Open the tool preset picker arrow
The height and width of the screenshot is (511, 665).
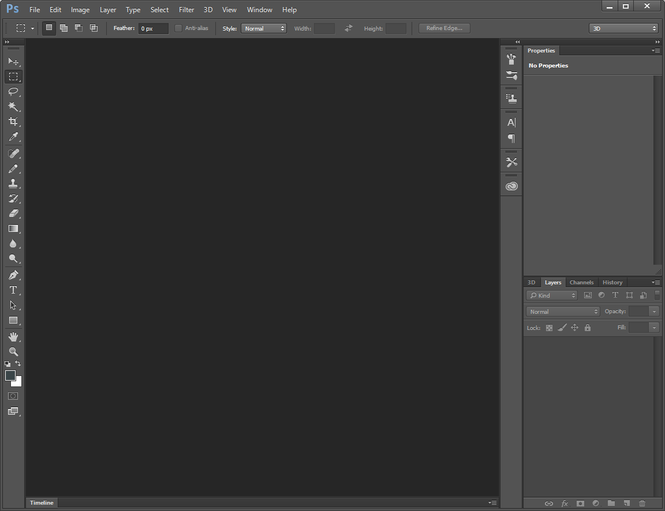point(32,28)
